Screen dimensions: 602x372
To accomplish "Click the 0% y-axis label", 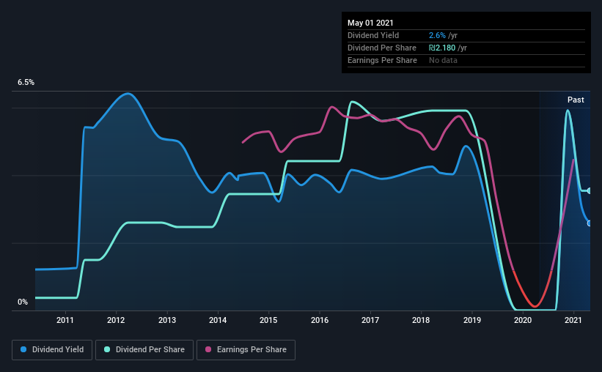I will 23,302.
